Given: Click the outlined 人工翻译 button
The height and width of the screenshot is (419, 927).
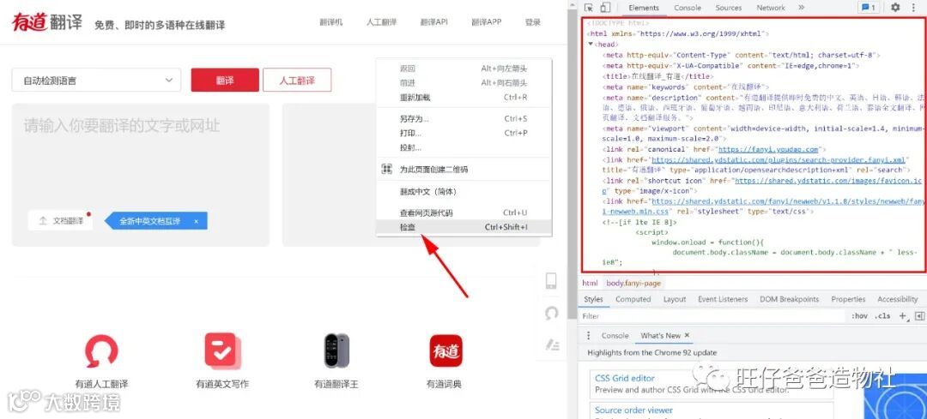Looking at the screenshot, I should click(297, 81).
